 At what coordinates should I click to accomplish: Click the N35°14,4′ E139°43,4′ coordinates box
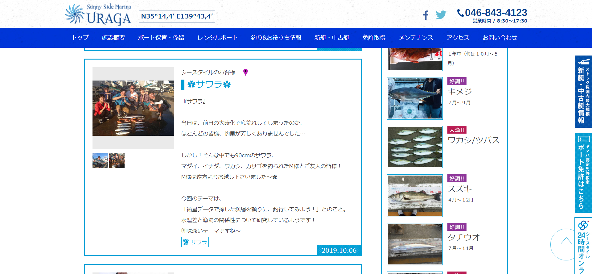pos(177,16)
